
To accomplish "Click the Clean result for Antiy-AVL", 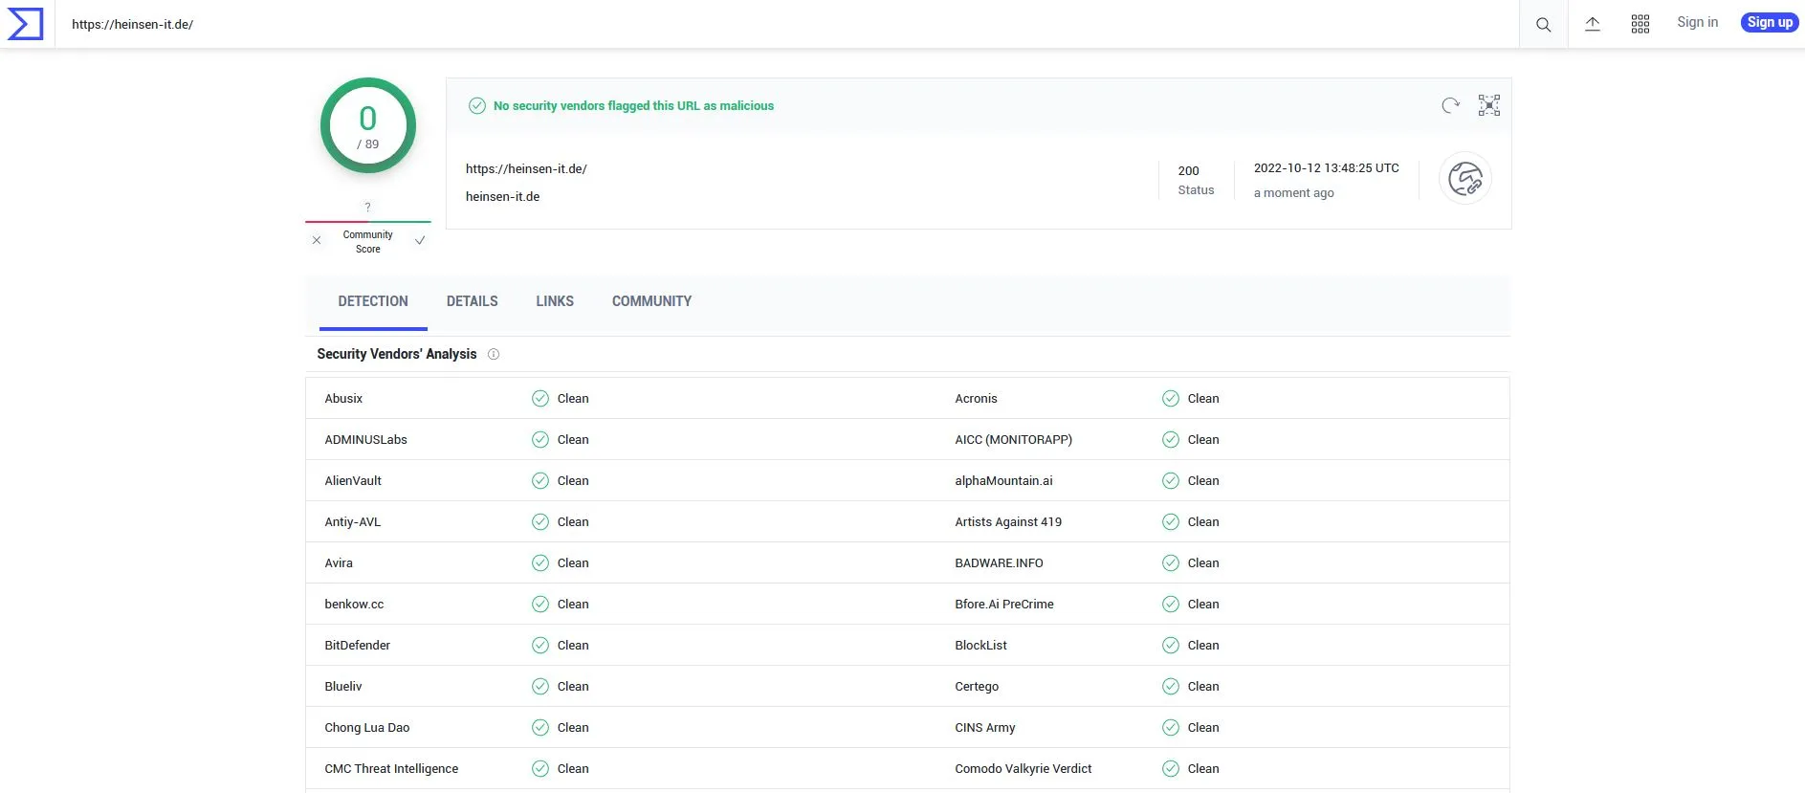I will point(573,522).
